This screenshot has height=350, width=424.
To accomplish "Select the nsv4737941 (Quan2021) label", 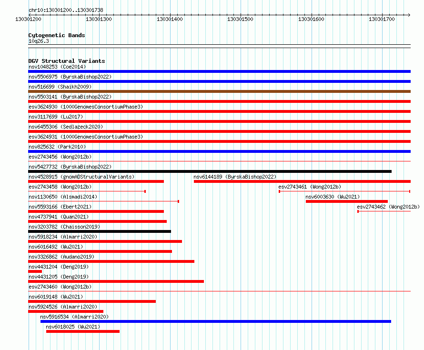I will pos(59,217).
